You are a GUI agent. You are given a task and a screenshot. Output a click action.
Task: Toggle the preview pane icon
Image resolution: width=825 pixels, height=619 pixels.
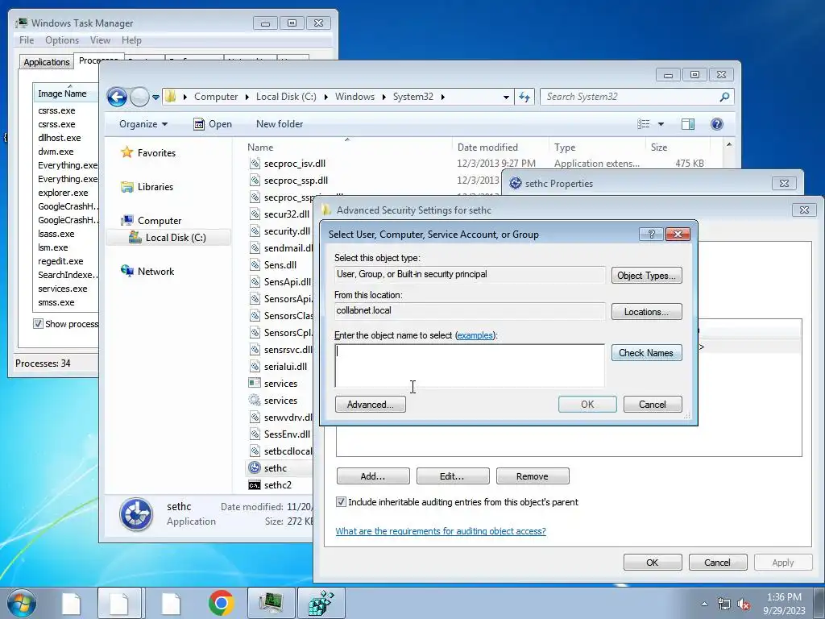[688, 124]
